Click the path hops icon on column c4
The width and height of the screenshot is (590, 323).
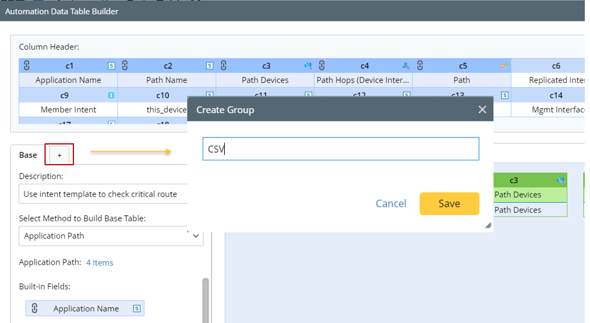(406, 66)
